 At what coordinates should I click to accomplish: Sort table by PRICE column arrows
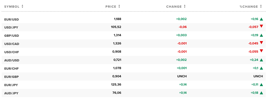pos(119,7)
